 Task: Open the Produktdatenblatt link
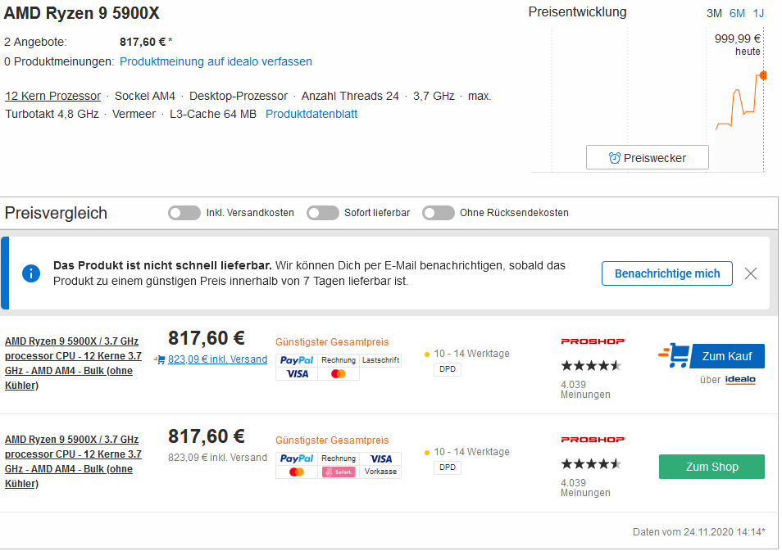pos(311,114)
